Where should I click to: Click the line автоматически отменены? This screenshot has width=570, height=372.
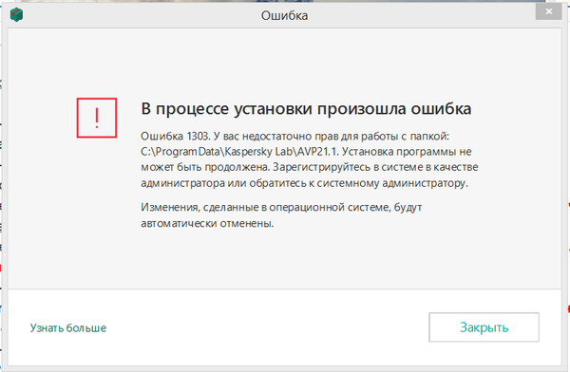pyautogui.click(x=207, y=223)
